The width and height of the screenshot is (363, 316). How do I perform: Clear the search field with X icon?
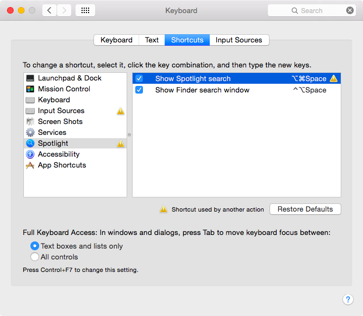pos(350,10)
